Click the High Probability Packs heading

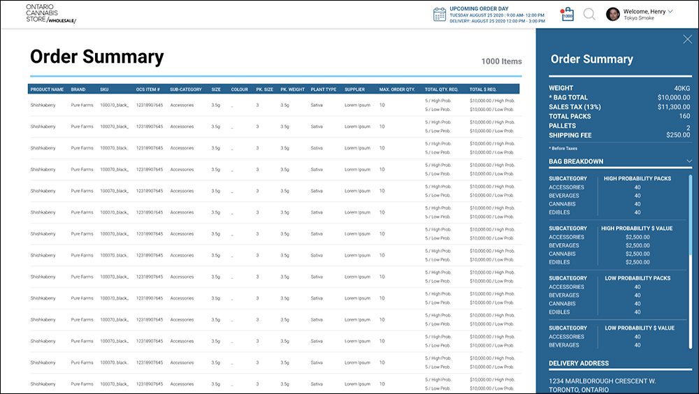click(x=637, y=178)
